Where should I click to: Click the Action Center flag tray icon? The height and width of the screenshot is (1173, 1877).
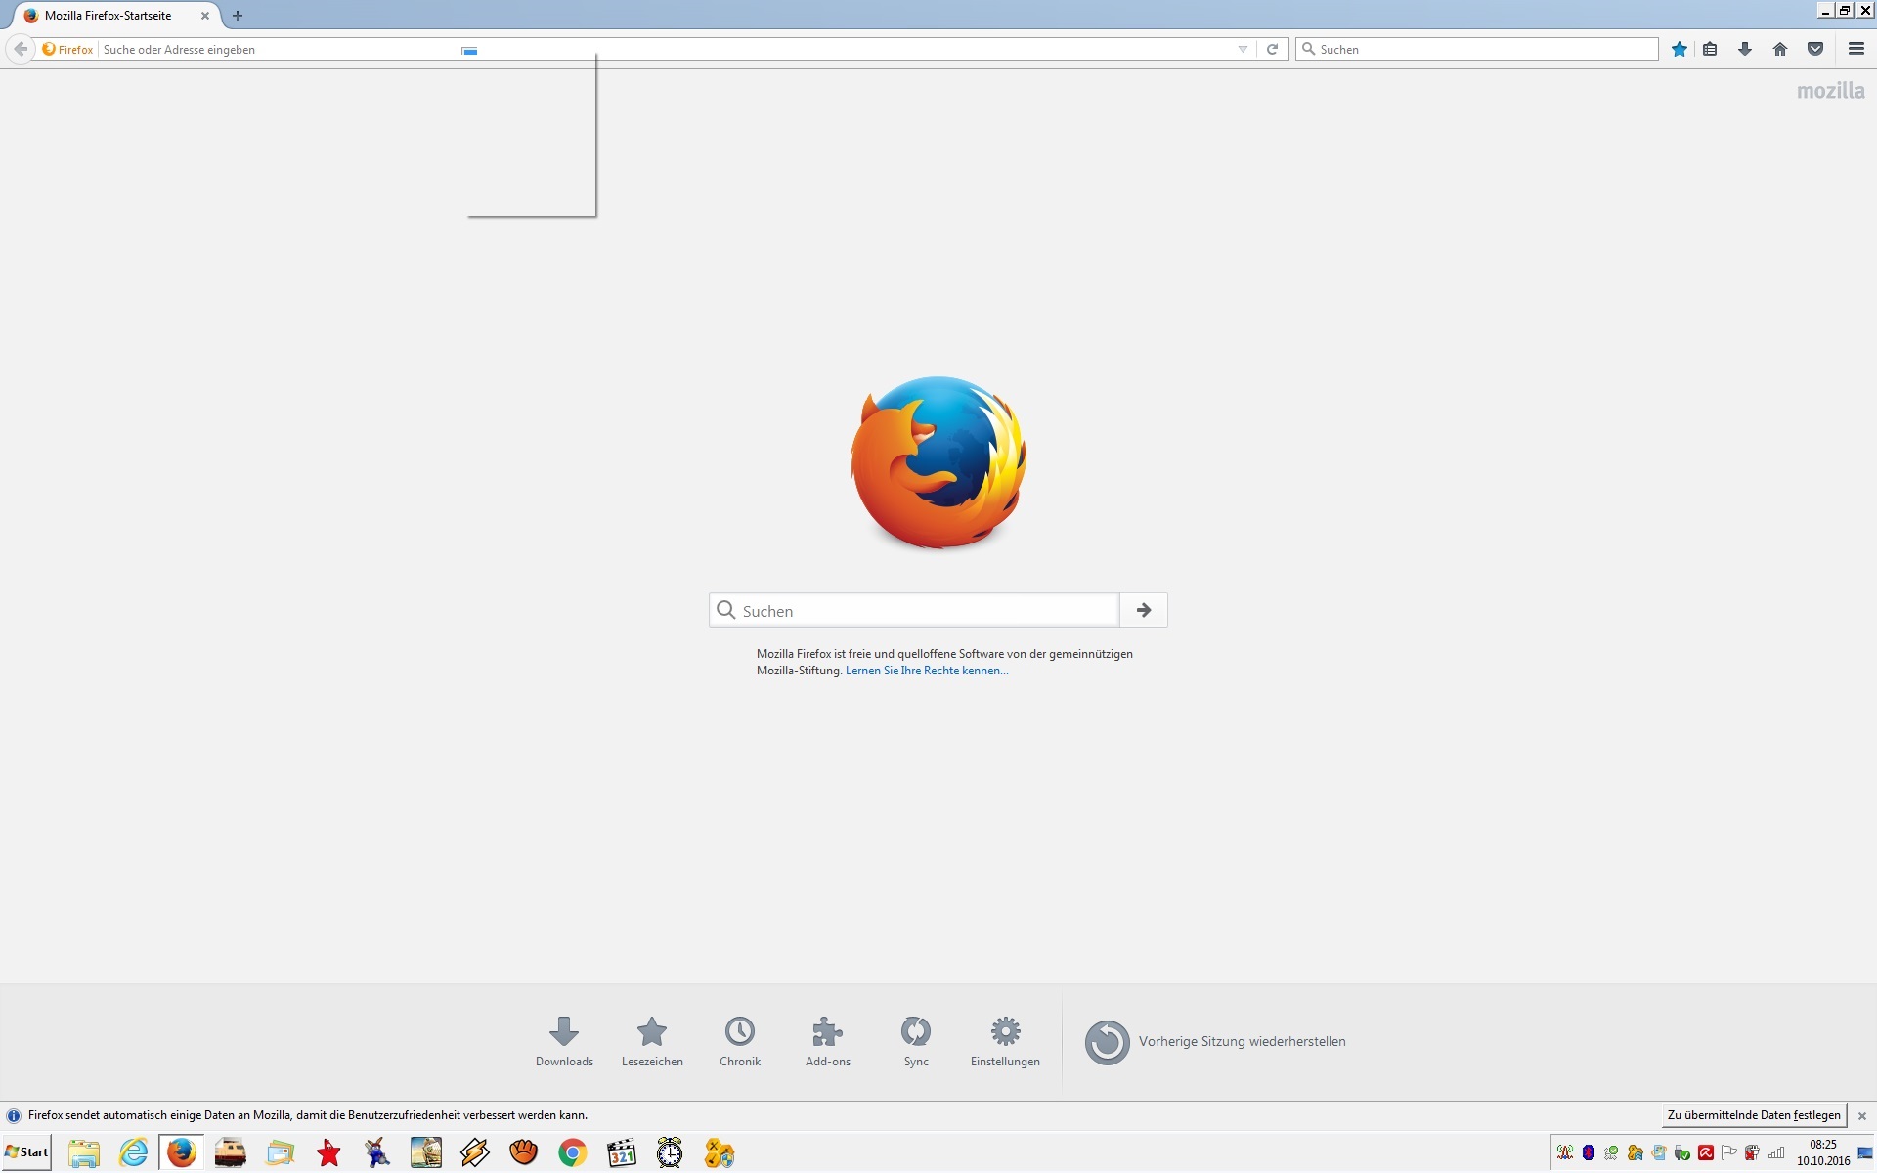tap(1728, 1152)
